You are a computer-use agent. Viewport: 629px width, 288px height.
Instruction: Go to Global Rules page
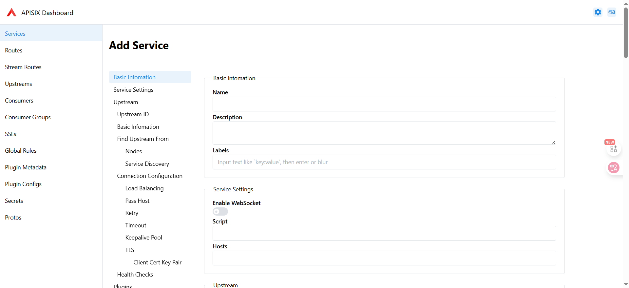click(x=51, y=150)
